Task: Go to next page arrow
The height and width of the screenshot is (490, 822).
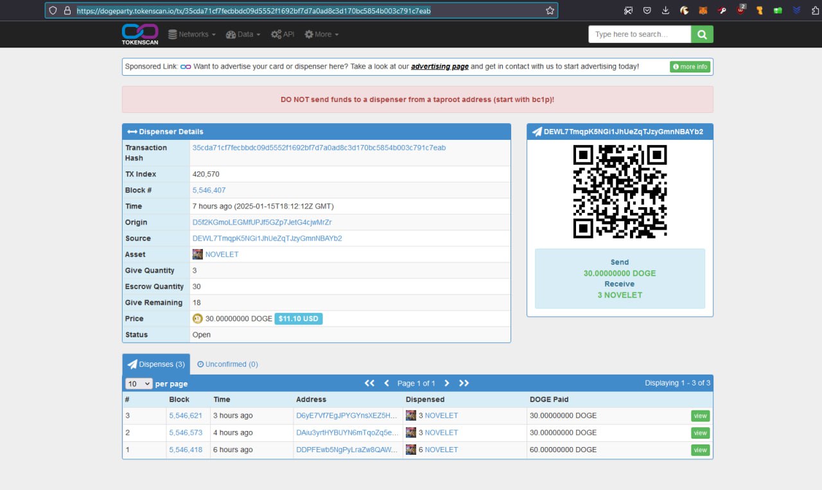Action: click(447, 383)
